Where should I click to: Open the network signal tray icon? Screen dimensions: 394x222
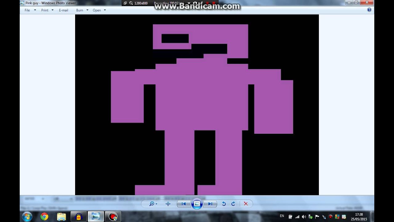(297, 217)
